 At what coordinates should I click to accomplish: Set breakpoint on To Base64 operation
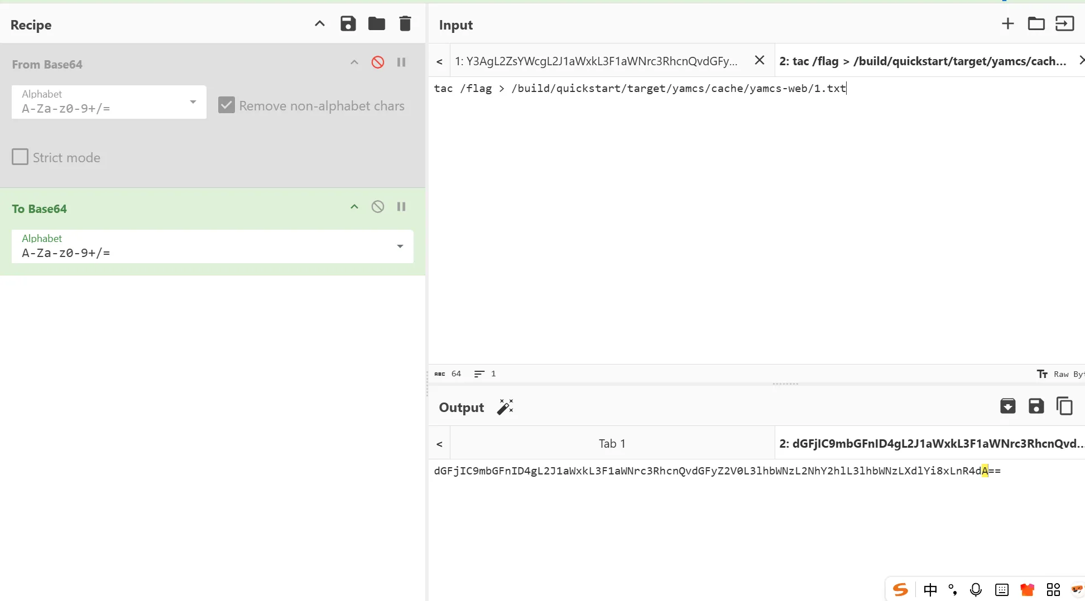coord(401,207)
